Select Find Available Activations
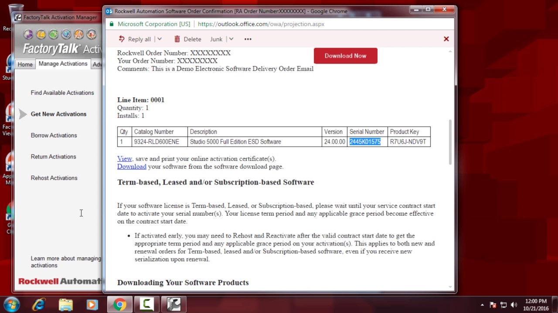Screen dimensions: 558x313 62,93
